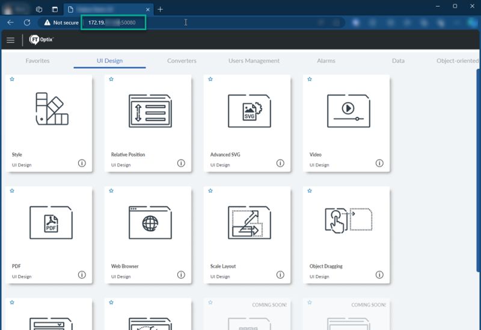
Task: Open the browser workspaces icon
Action: [x=39, y=10]
